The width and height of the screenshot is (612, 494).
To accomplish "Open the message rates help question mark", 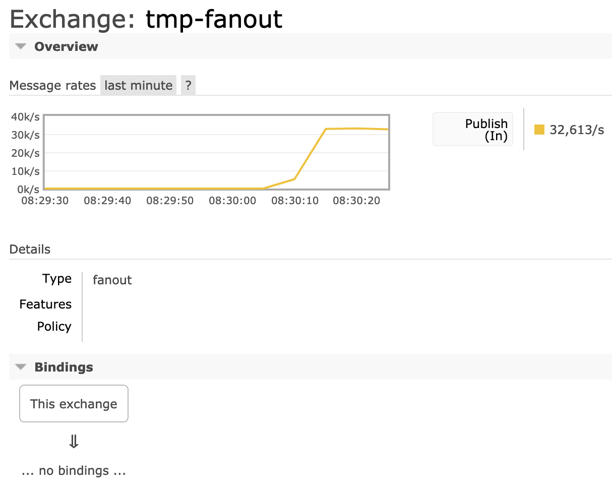I will pos(188,86).
